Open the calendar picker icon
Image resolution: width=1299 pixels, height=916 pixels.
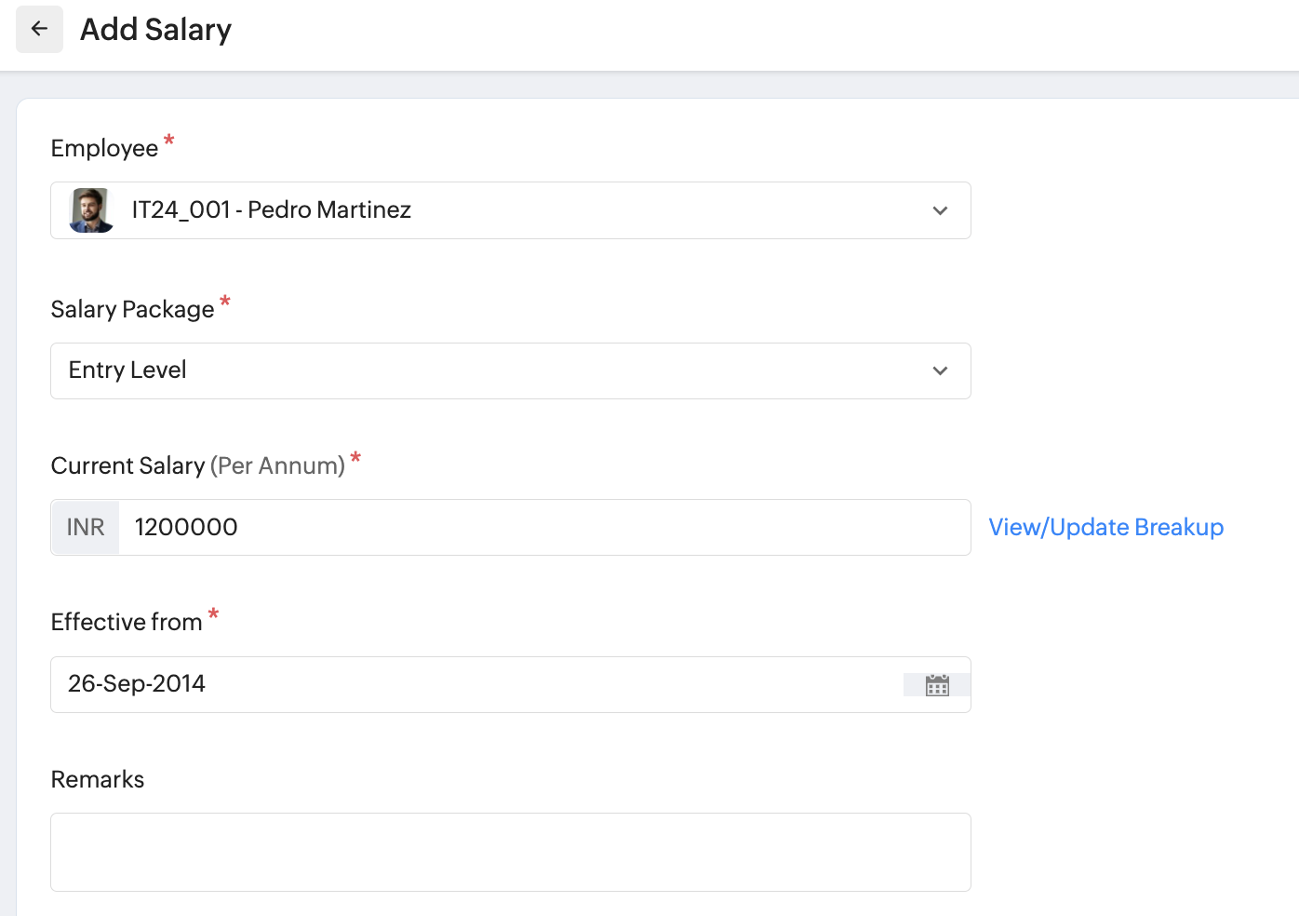[937, 685]
